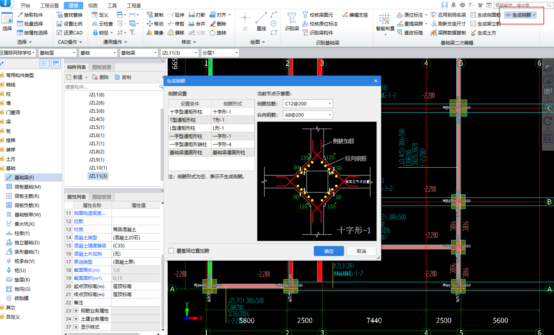Open the 侧腋加筋 C12@200 dropdown
The height and width of the screenshot is (335, 554).
(330, 104)
